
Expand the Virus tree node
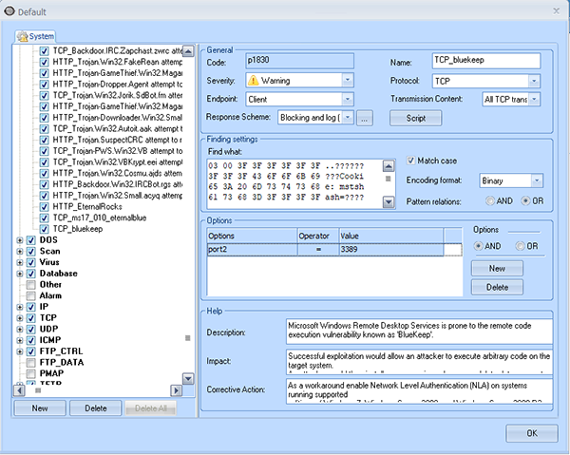click(x=20, y=262)
